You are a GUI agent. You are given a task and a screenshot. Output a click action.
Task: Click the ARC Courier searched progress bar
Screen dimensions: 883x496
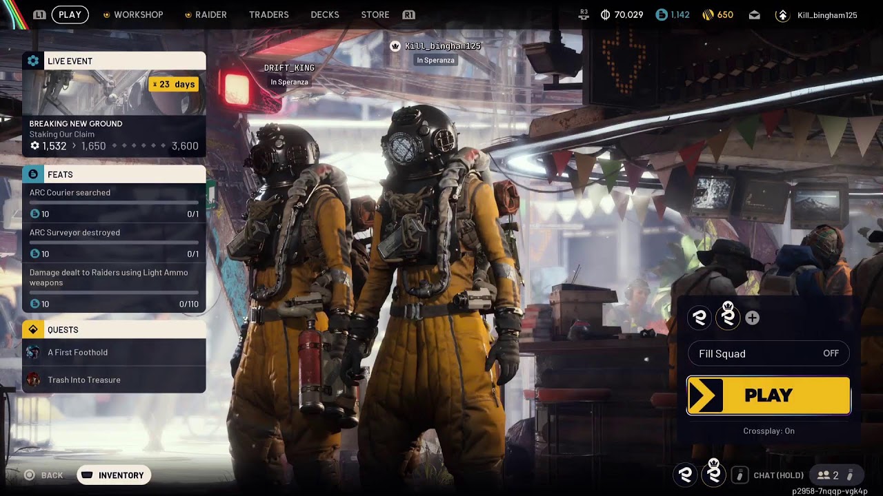tap(114, 203)
